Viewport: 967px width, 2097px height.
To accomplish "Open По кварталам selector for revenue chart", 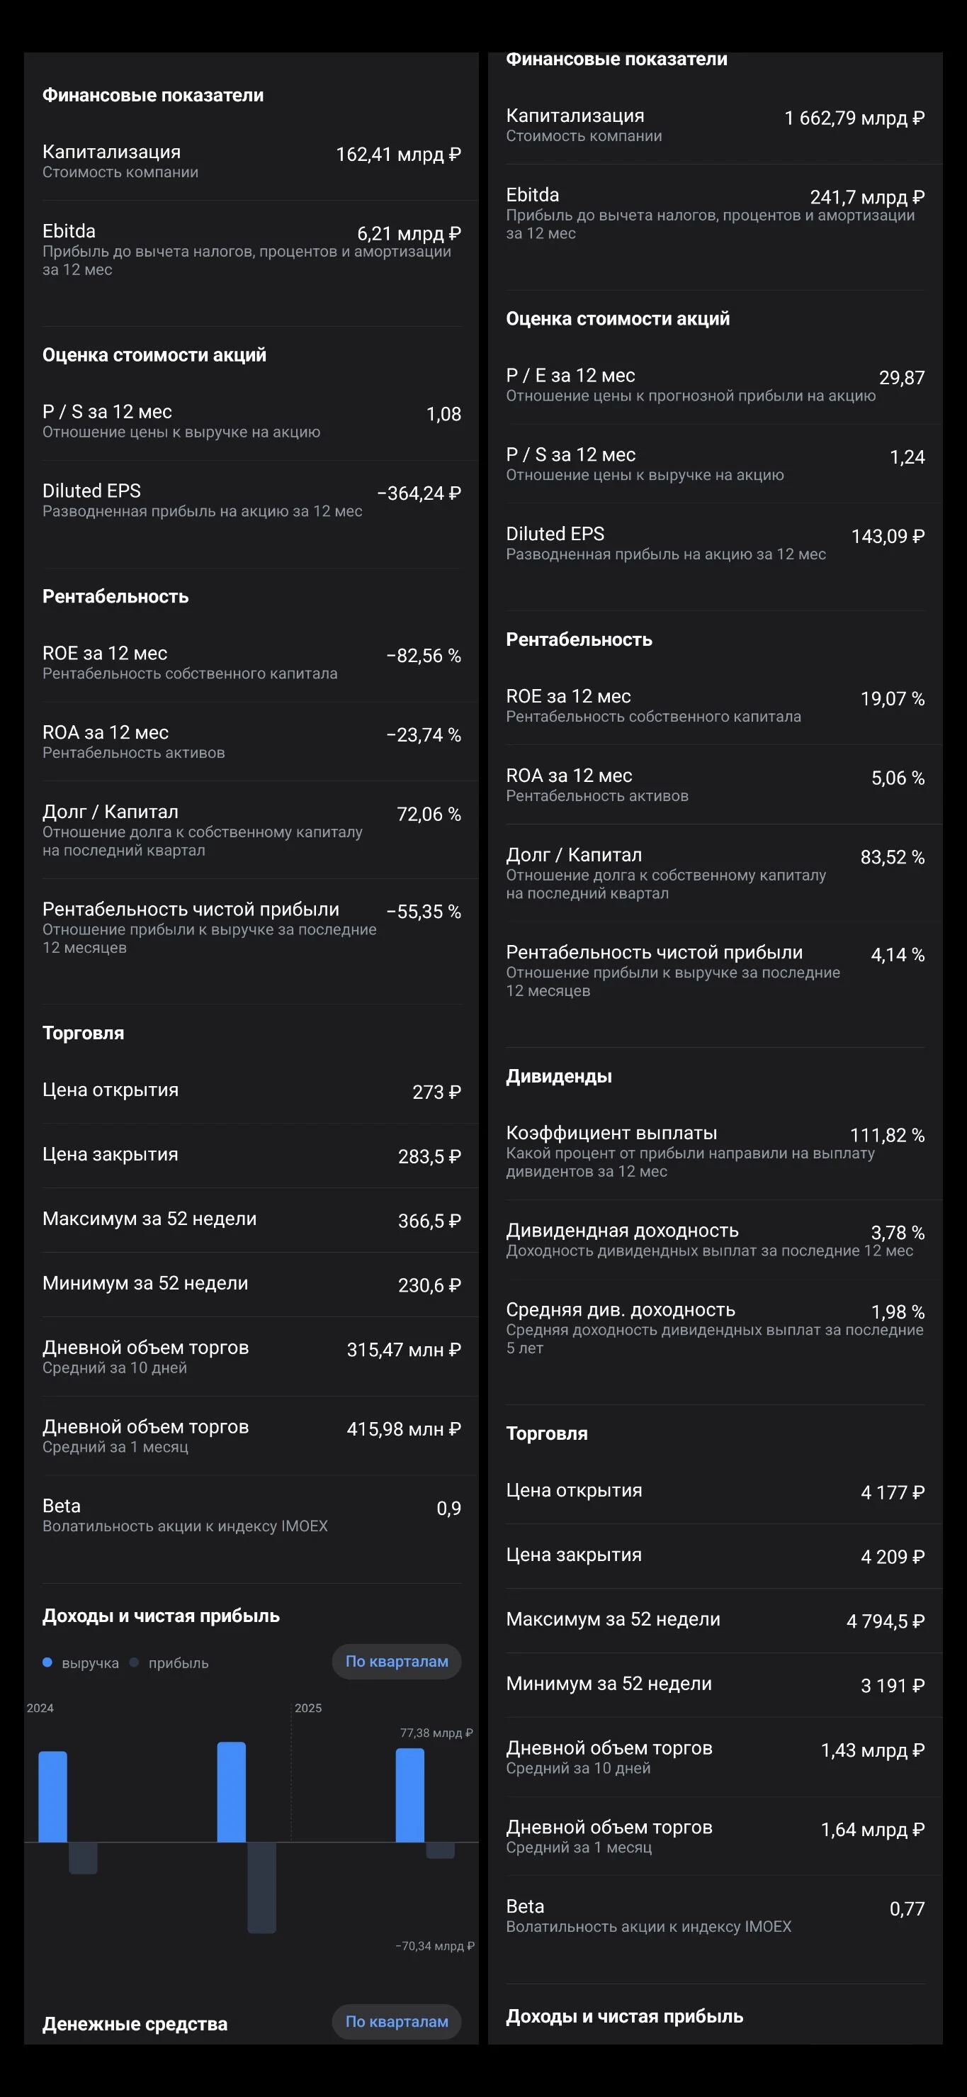I will click(x=397, y=1662).
